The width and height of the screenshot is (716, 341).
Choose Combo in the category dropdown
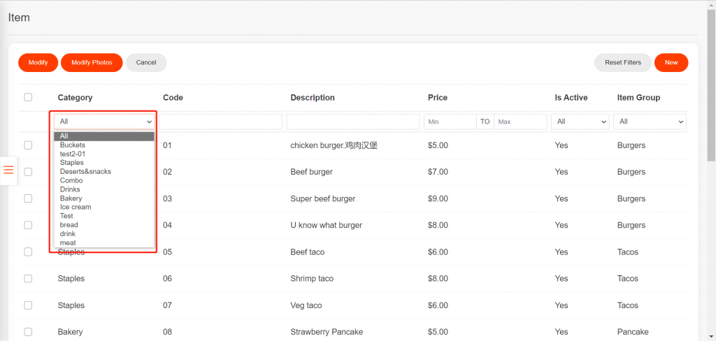(x=71, y=181)
